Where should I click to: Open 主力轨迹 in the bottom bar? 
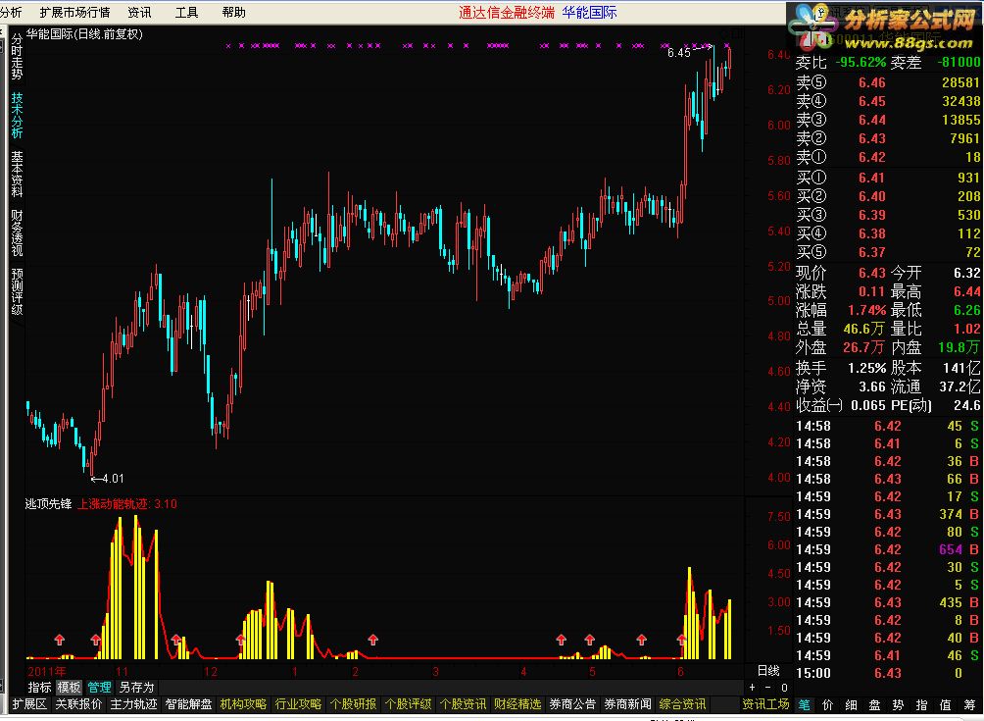coord(133,704)
